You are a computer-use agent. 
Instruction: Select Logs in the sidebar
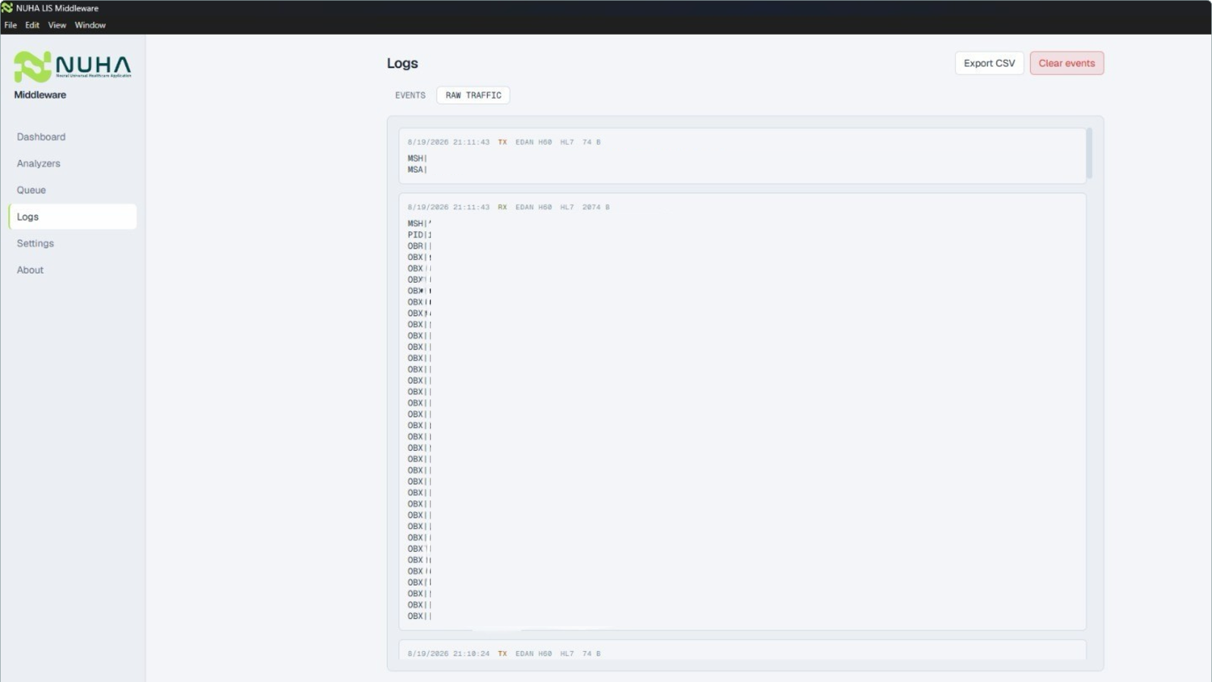click(73, 217)
